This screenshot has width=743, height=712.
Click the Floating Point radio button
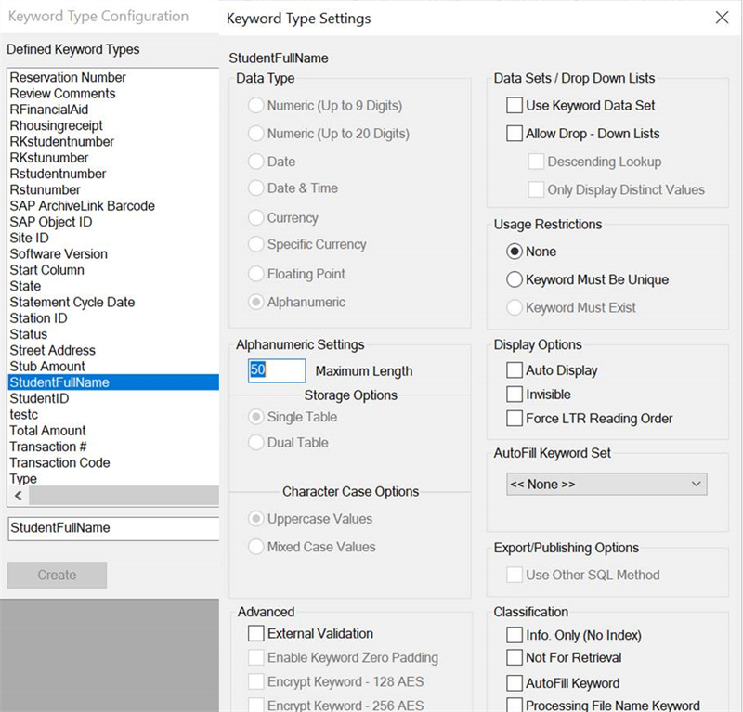point(256,274)
